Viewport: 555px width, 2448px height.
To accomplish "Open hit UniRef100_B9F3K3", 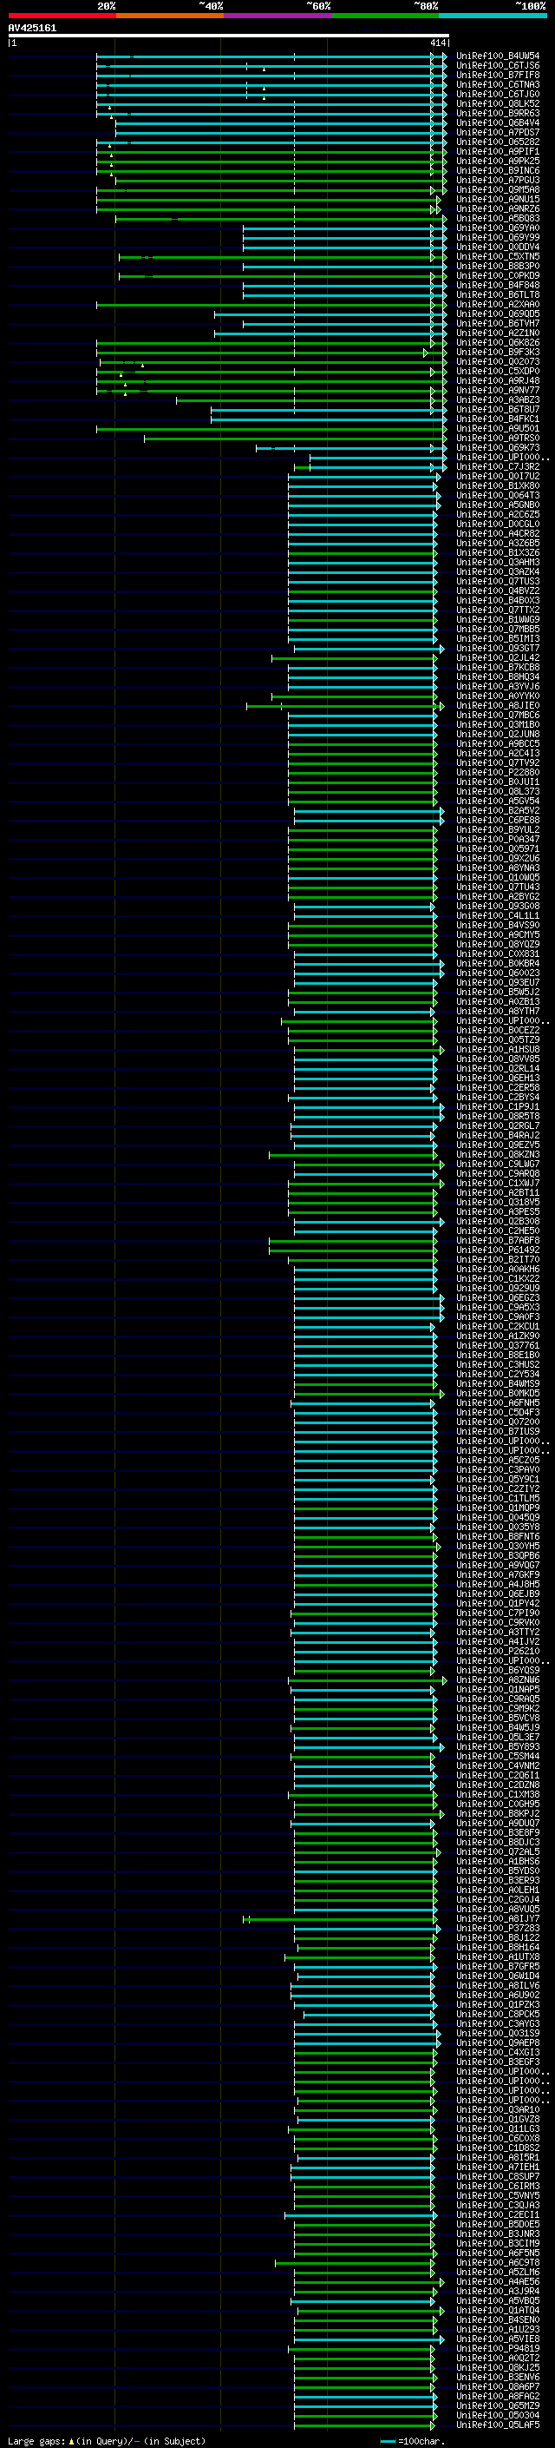I will [498, 353].
